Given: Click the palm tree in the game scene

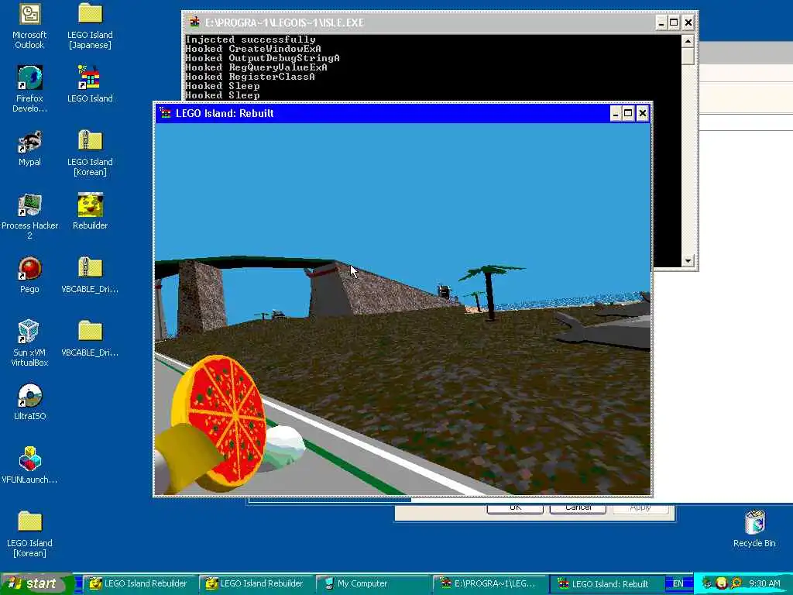Looking at the screenshot, I should pyautogui.click(x=489, y=291).
